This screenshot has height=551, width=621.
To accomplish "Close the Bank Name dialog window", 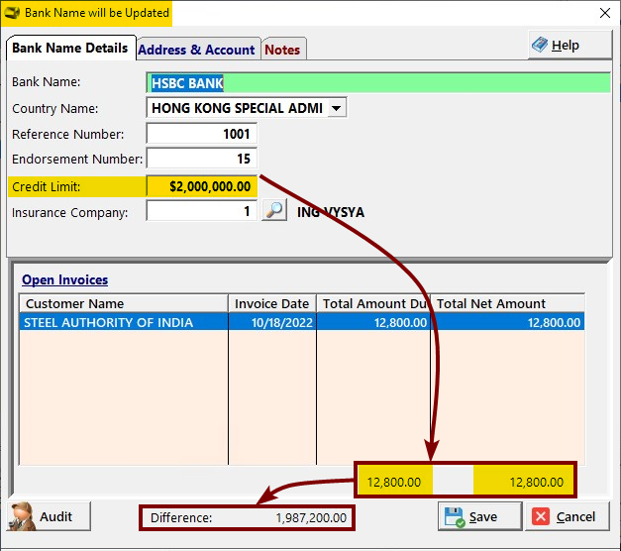I will [x=605, y=13].
